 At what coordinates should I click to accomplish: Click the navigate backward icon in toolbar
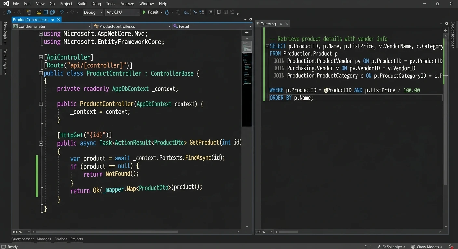pyautogui.click(x=9, y=12)
